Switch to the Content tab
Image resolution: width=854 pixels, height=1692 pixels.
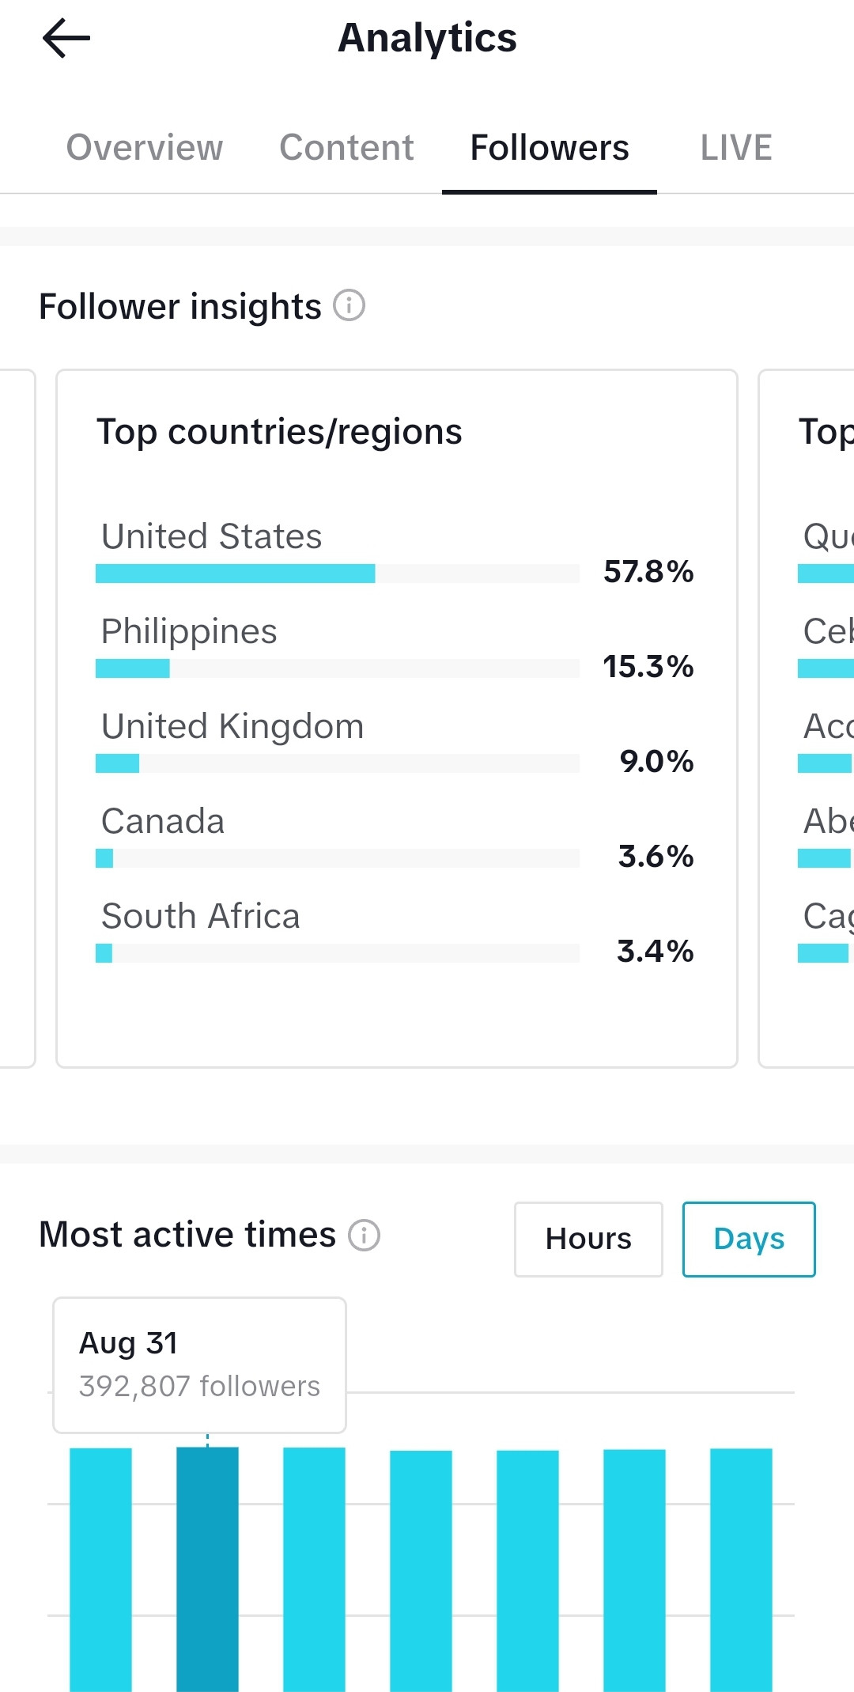coord(346,148)
